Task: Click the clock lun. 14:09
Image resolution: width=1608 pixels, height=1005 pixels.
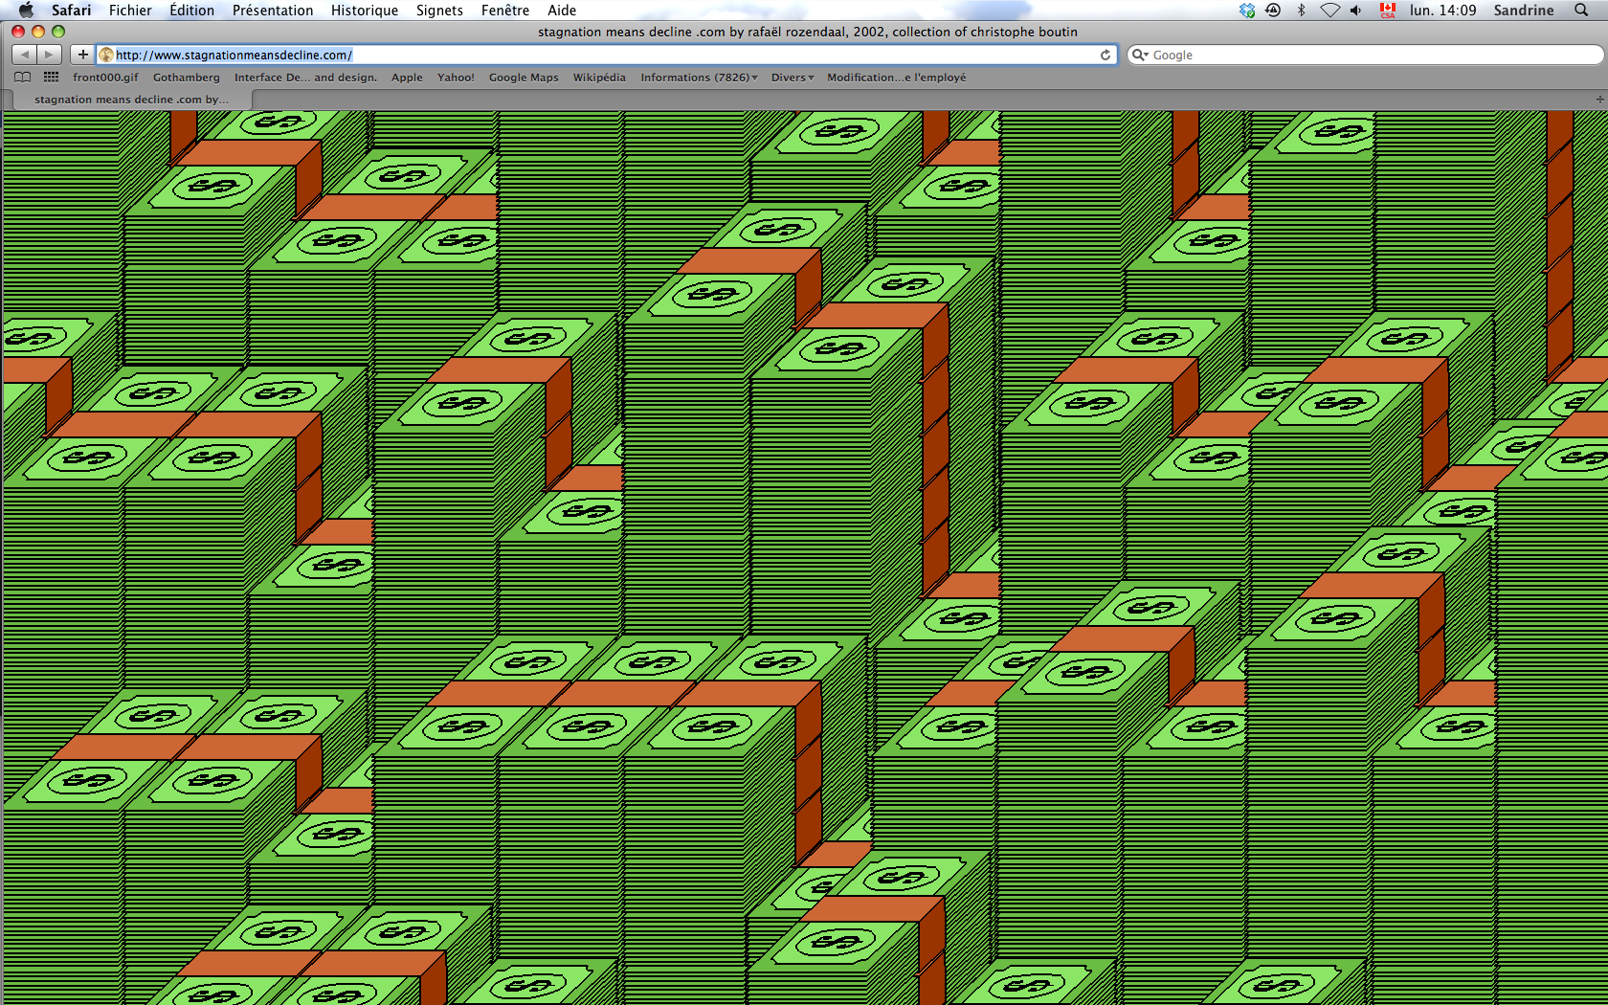Action: point(1442,10)
